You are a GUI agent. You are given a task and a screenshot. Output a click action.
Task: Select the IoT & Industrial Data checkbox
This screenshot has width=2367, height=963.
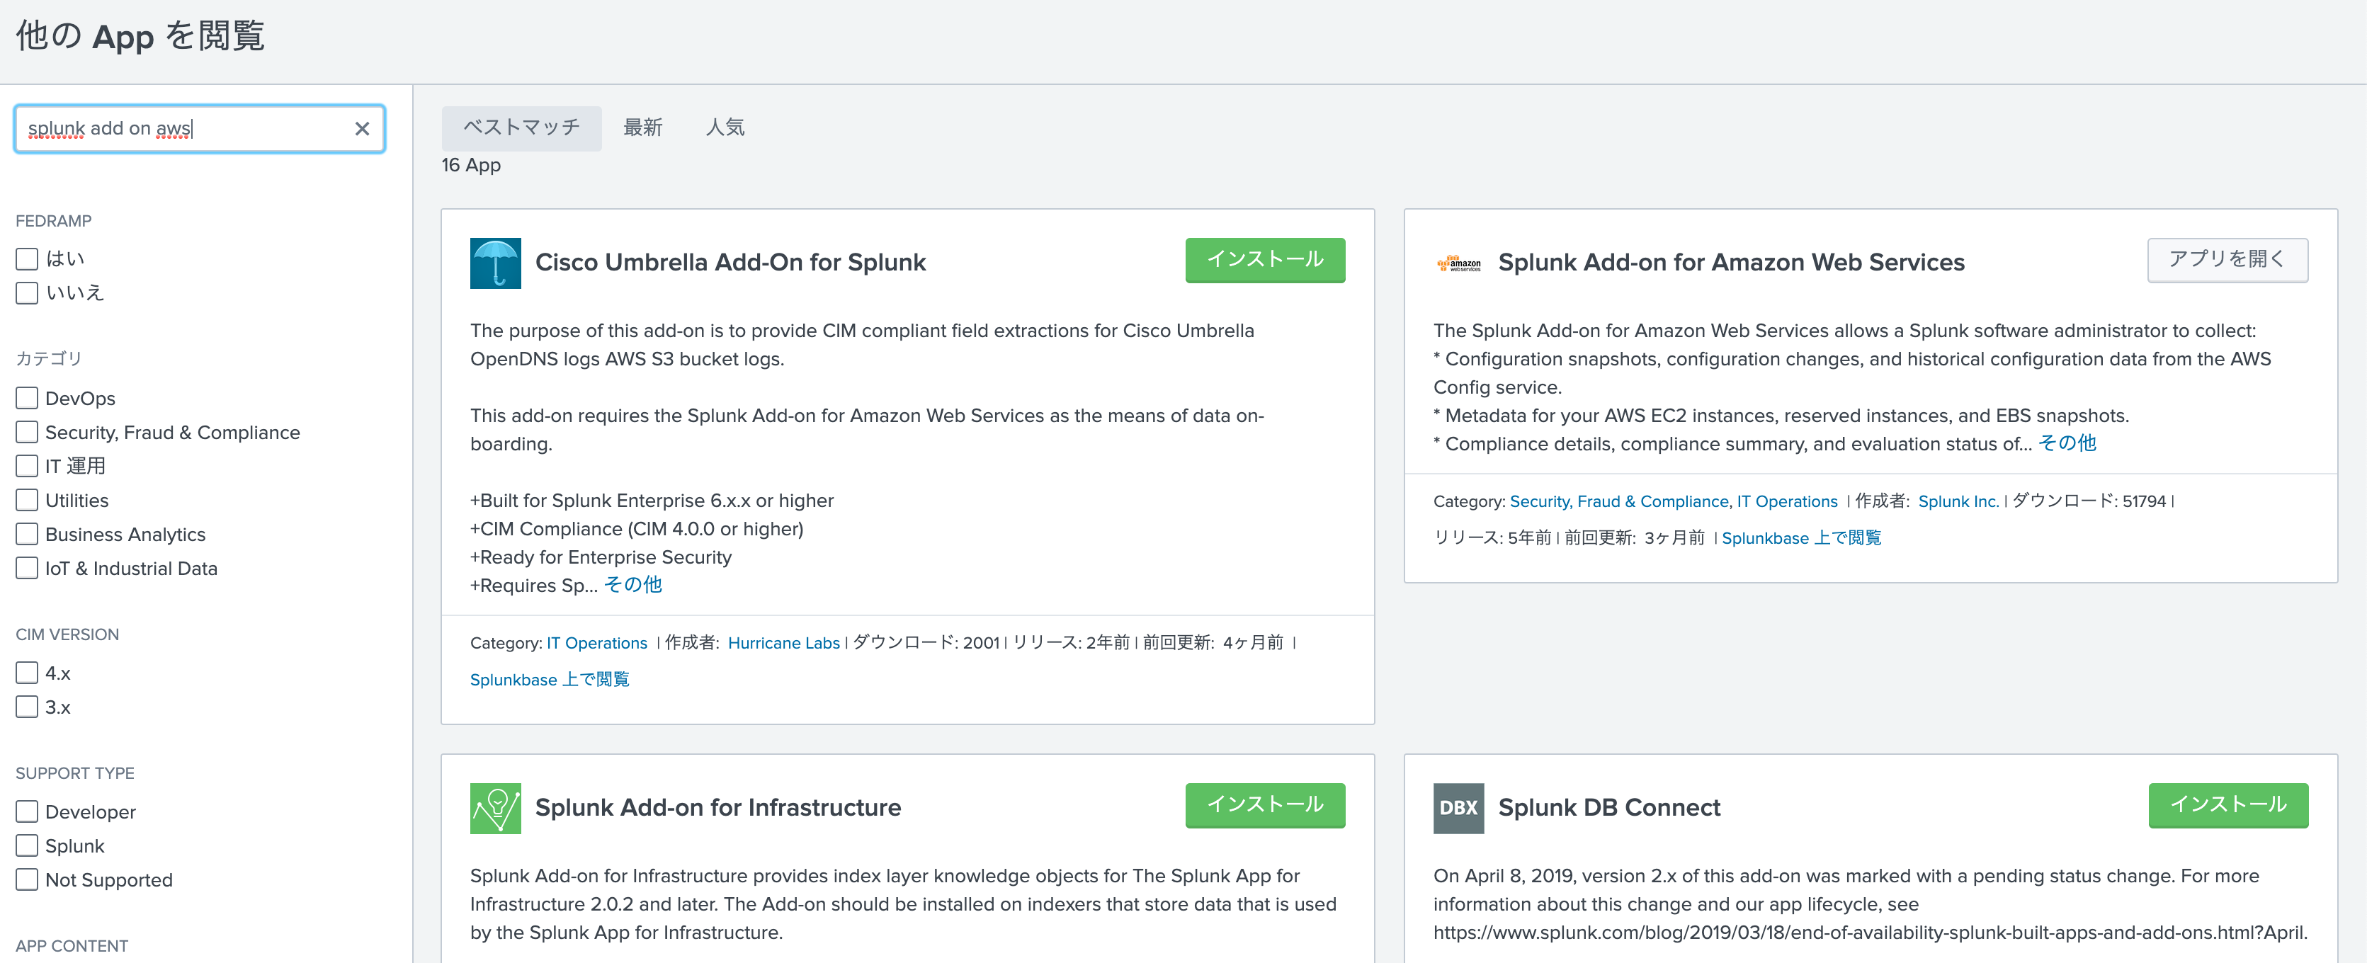[x=28, y=568]
